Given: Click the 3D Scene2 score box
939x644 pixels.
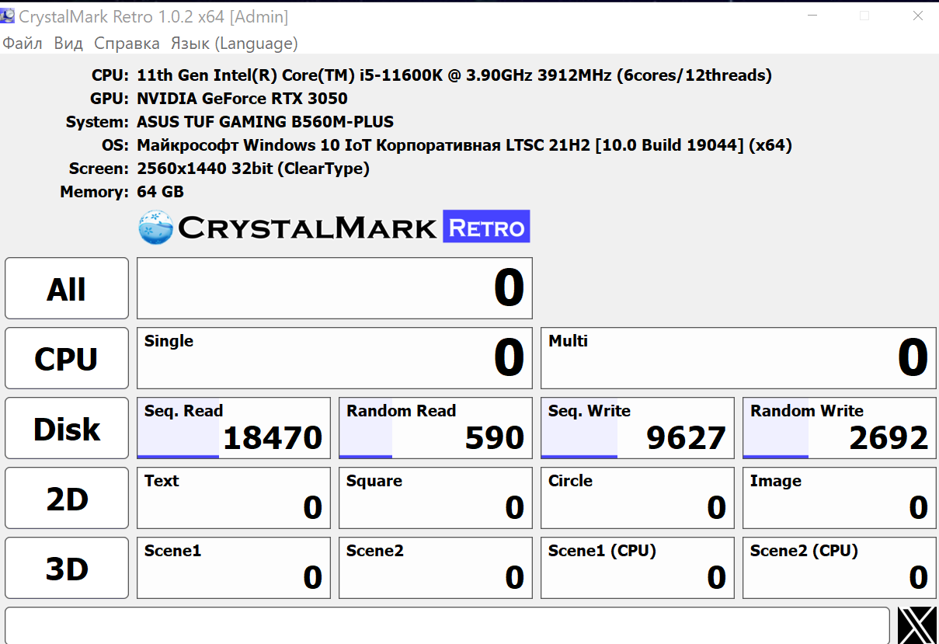Looking at the screenshot, I should (x=436, y=568).
